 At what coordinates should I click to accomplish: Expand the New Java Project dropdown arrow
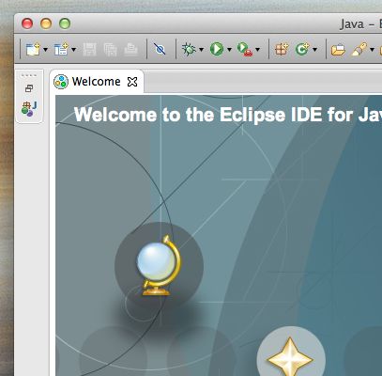[73, 50]
